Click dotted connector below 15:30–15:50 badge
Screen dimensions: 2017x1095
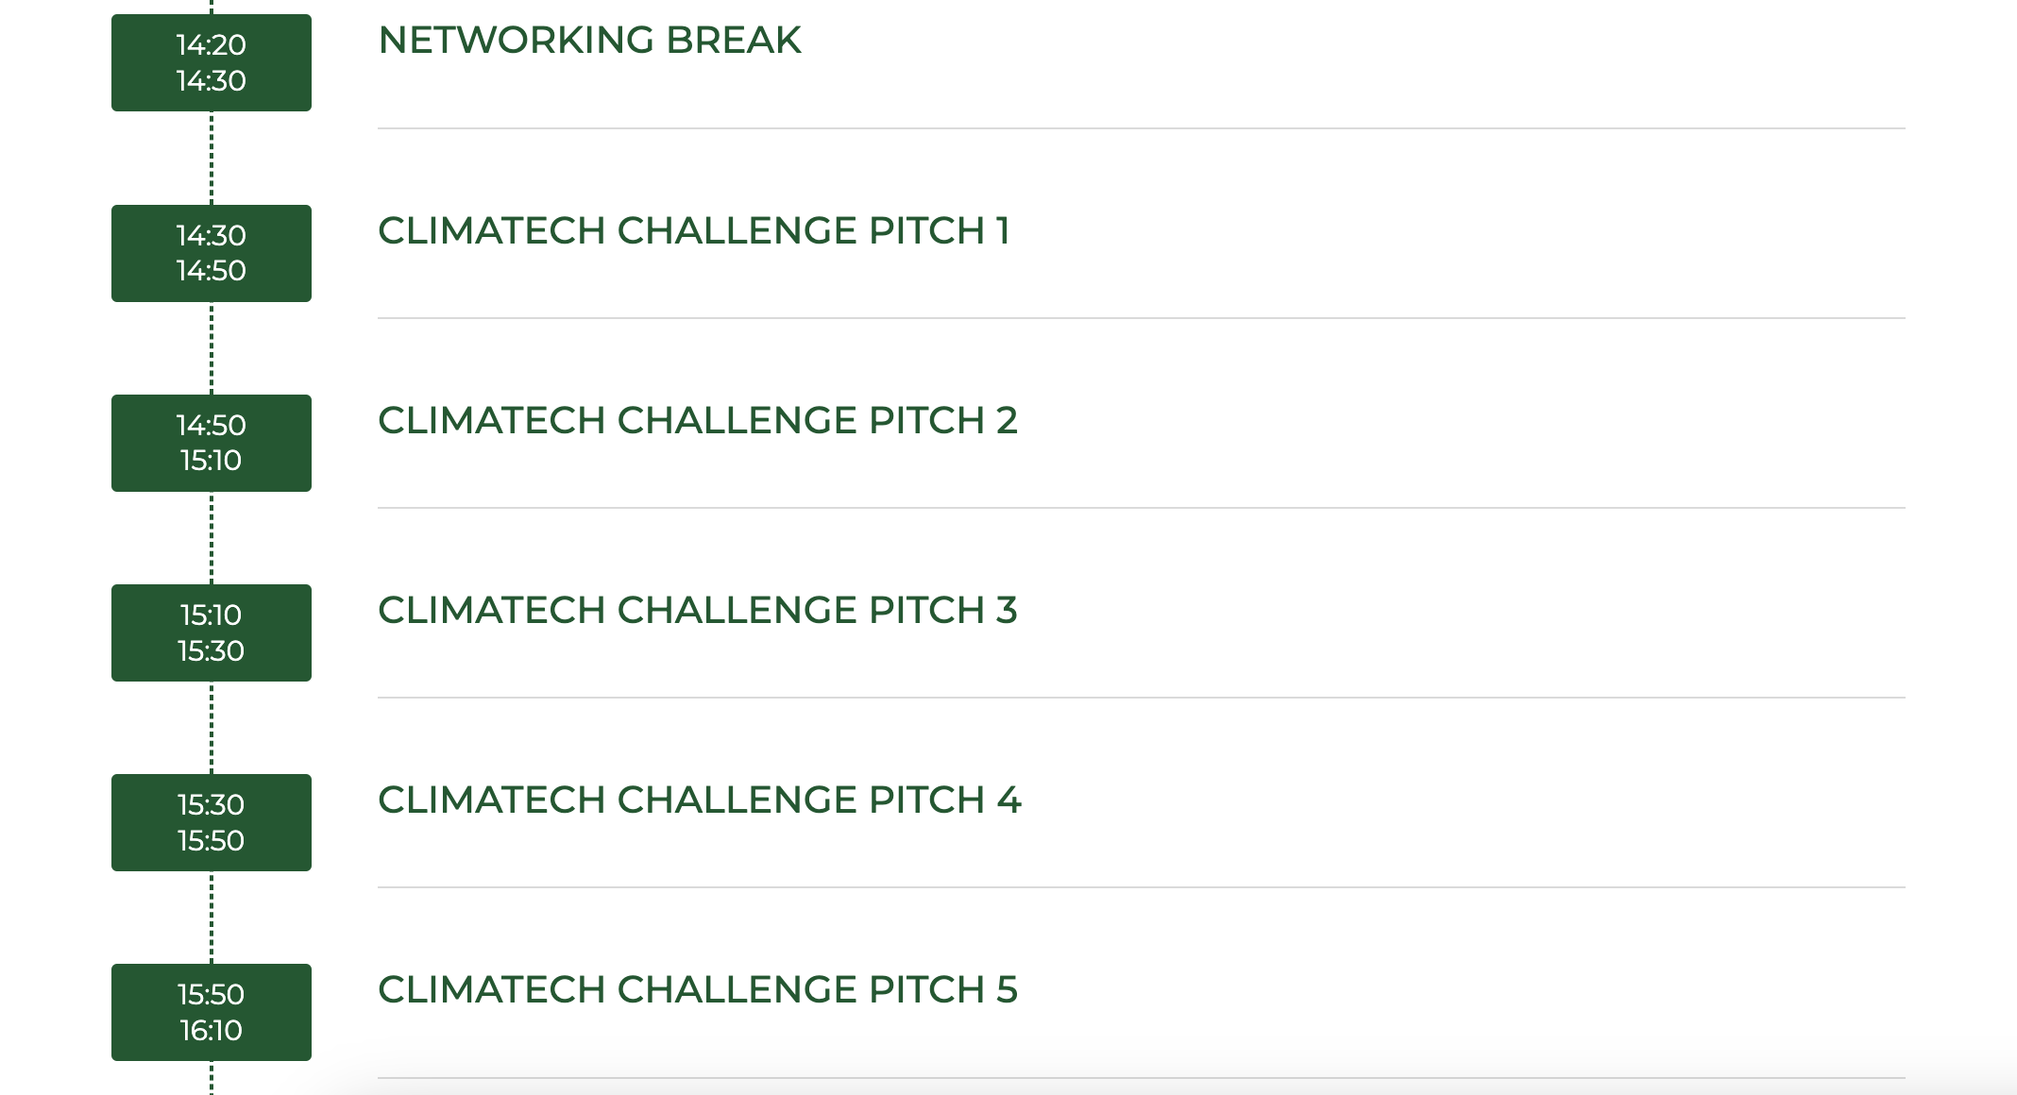212,918
